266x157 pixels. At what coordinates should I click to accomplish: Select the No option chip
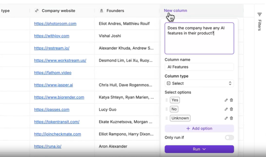[174, 109]
